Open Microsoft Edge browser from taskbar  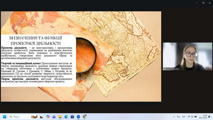pos(66,117)
